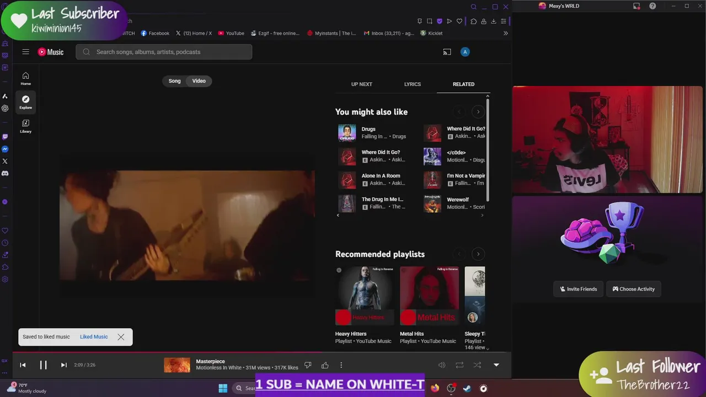Open X in Opera GX sidebar
The image size is (706, 397).
click(x=5, y=161)
